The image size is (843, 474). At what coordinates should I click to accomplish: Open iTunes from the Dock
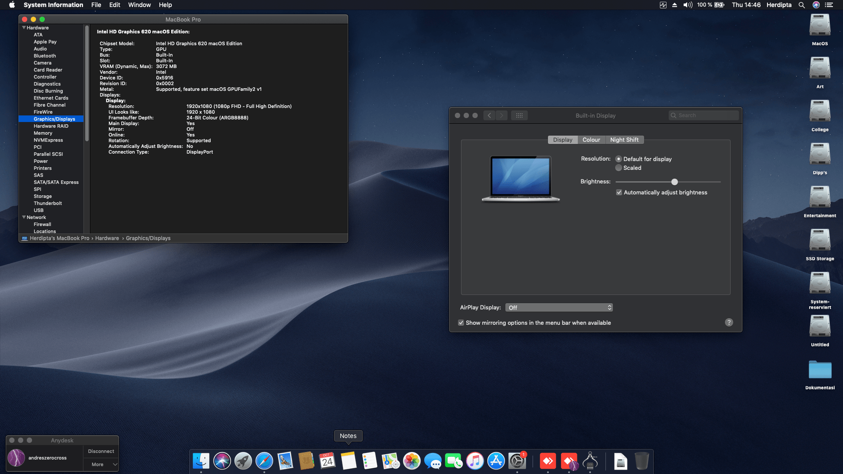pos(475,461)
